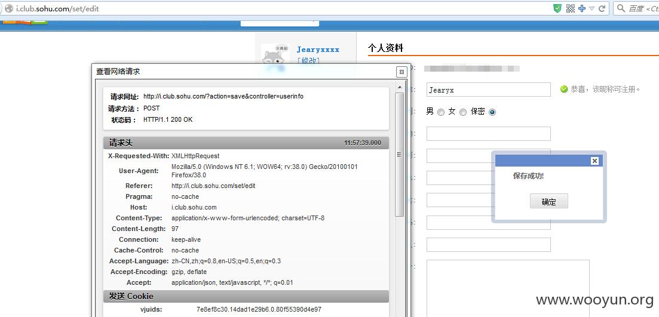The width and height of the screenshot is (659, 317).
Task: Click the 发送 Cookie section header
Action: tap(246, 296)
